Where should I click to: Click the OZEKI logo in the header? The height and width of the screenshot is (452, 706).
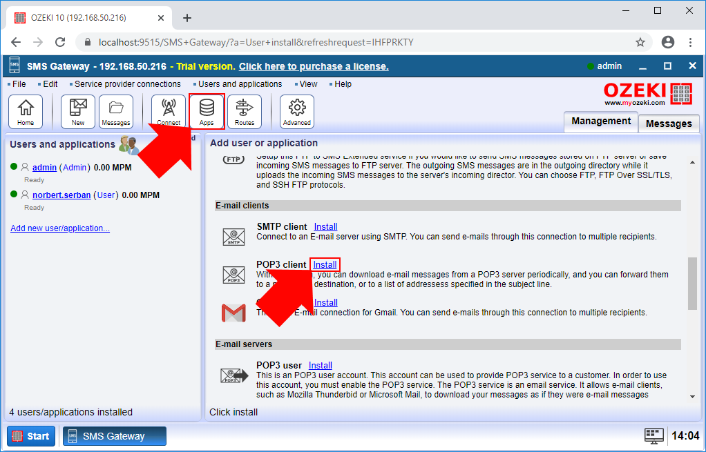point(648,94)
